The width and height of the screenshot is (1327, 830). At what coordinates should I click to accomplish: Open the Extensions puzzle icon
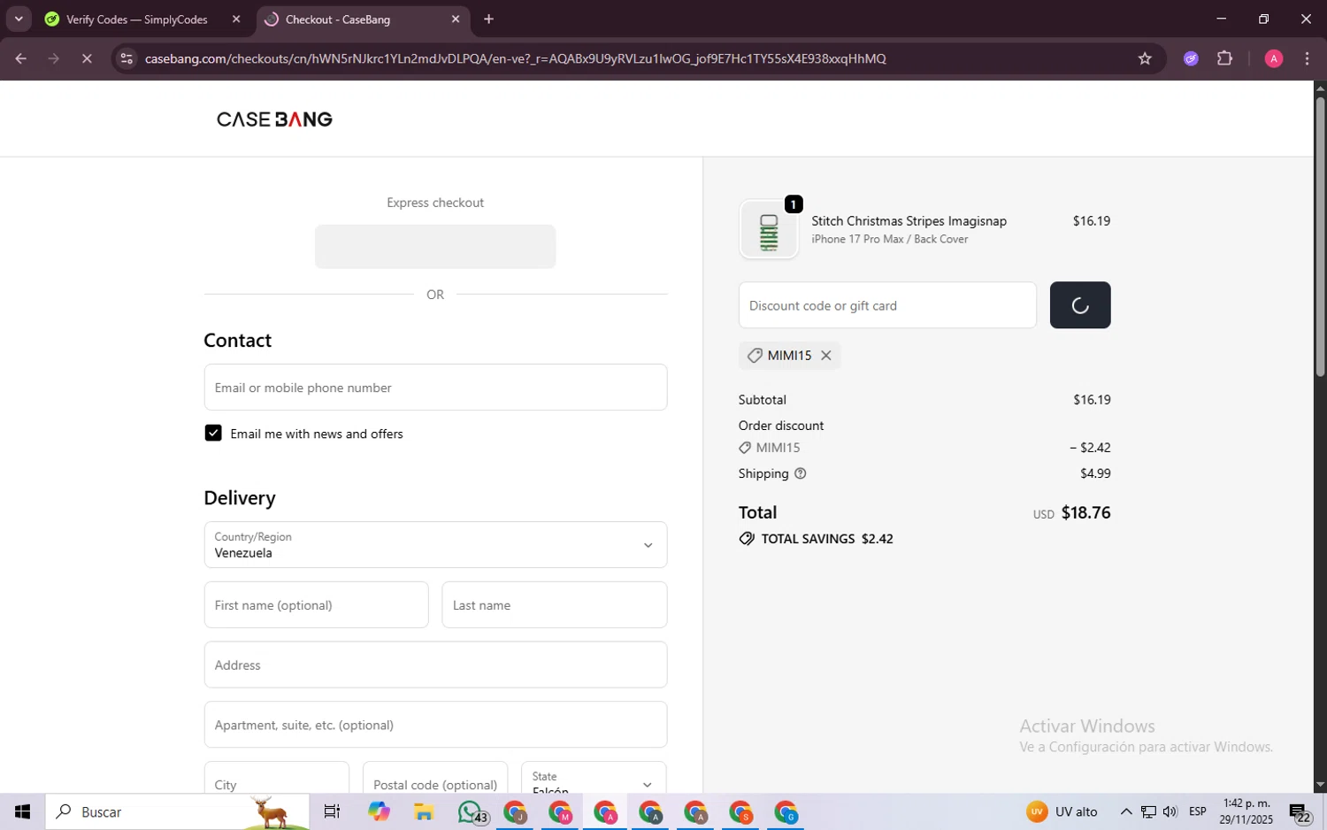(1225, 59)
